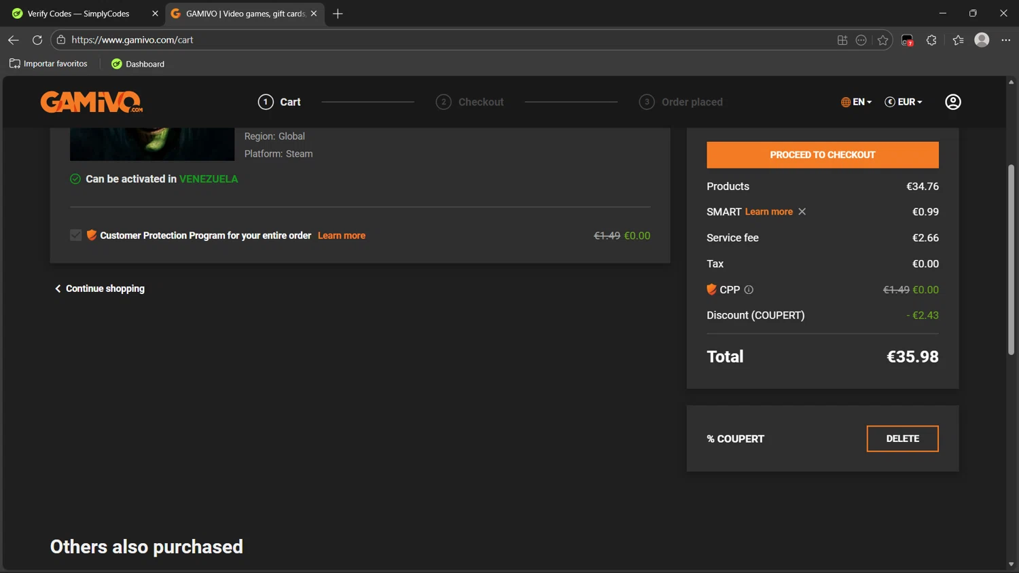The height and width of the screenshot is (573, 1019).
Task: Open new tab with plus button
Action: [x=338, y=14]
